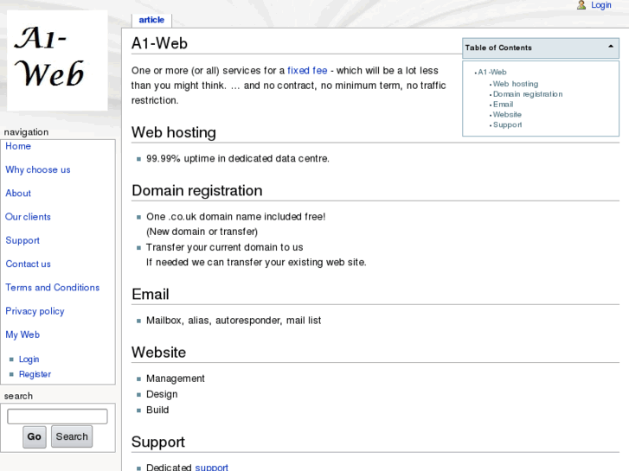Click 'Transfer your current domain to us'
Viewport: 629px width, 471px height.
(x=225, y=247)
